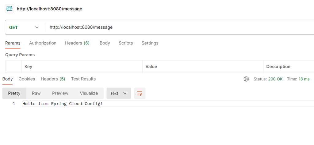Show the Preview response view

(60, 93)
